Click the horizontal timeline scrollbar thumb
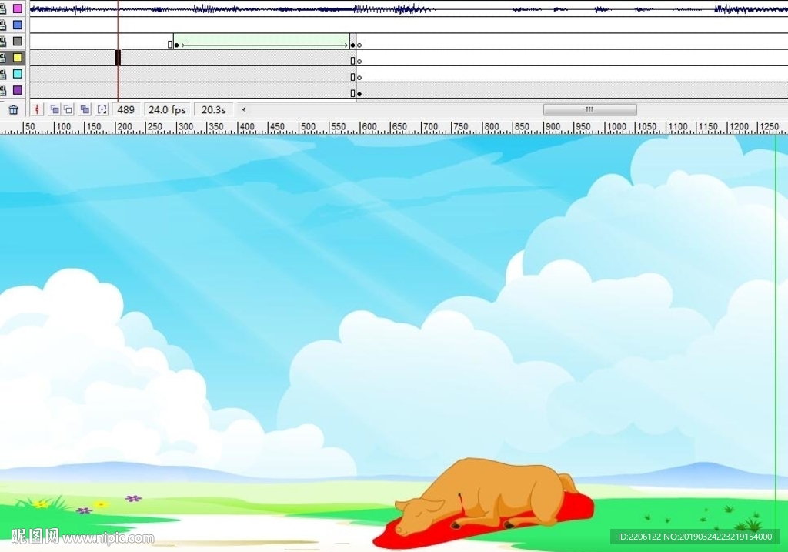 coord(590,109)
